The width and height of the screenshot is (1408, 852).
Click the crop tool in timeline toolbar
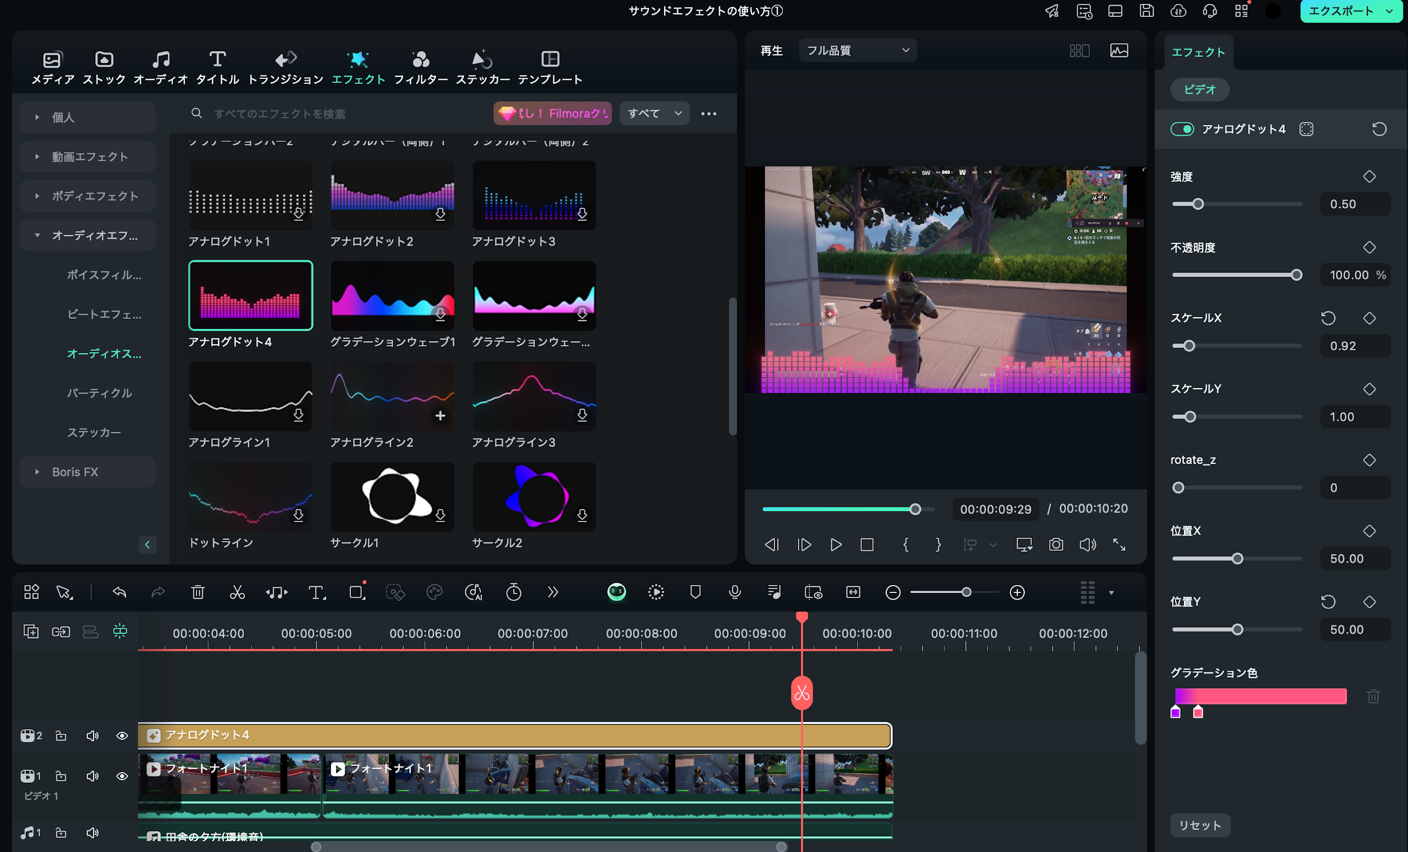(x=357, y=592)
